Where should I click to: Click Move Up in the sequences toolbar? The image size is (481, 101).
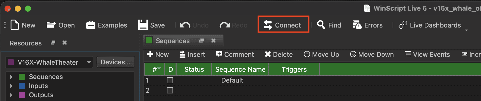point(321,55)
